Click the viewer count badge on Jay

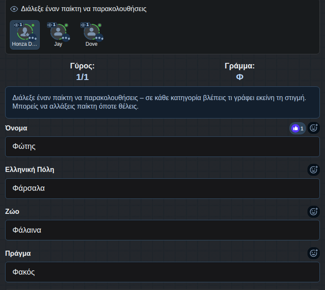click(x=52, y=25)
